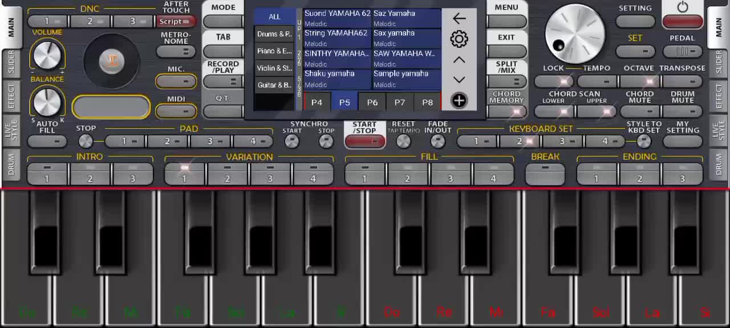Toggle the PEDAL button
Image resolution: width=730 pixels, height=328 pixels.
tap(683, 51)
